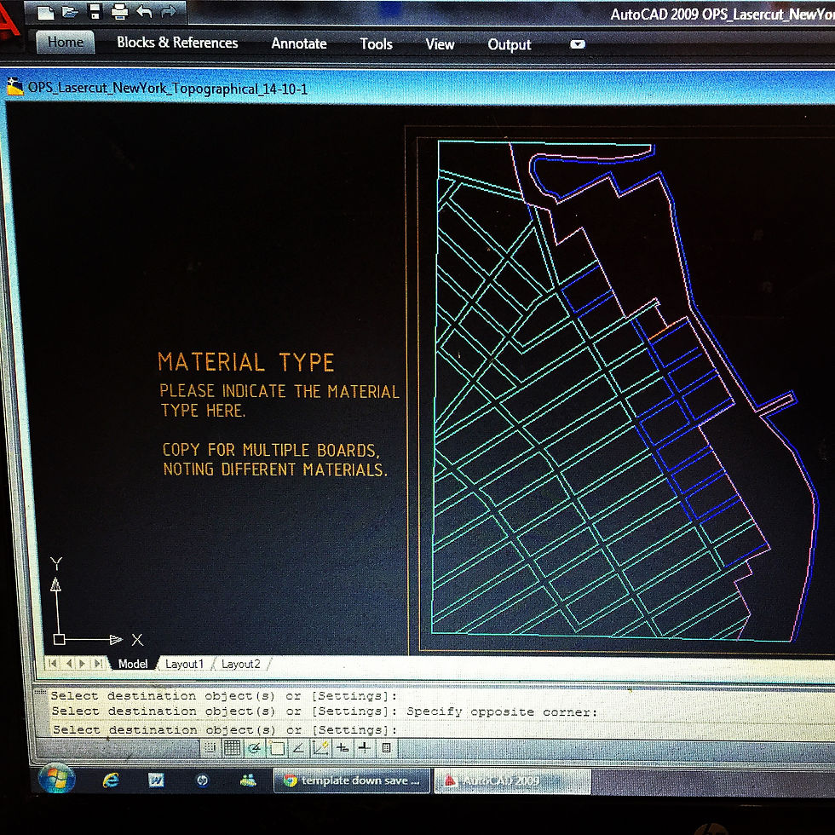The height and width of the screenshot is (835, 835).
Task: Select 'NOTING DIFFERENT MATERIALS.' text
Action: [x=274, y=469]
